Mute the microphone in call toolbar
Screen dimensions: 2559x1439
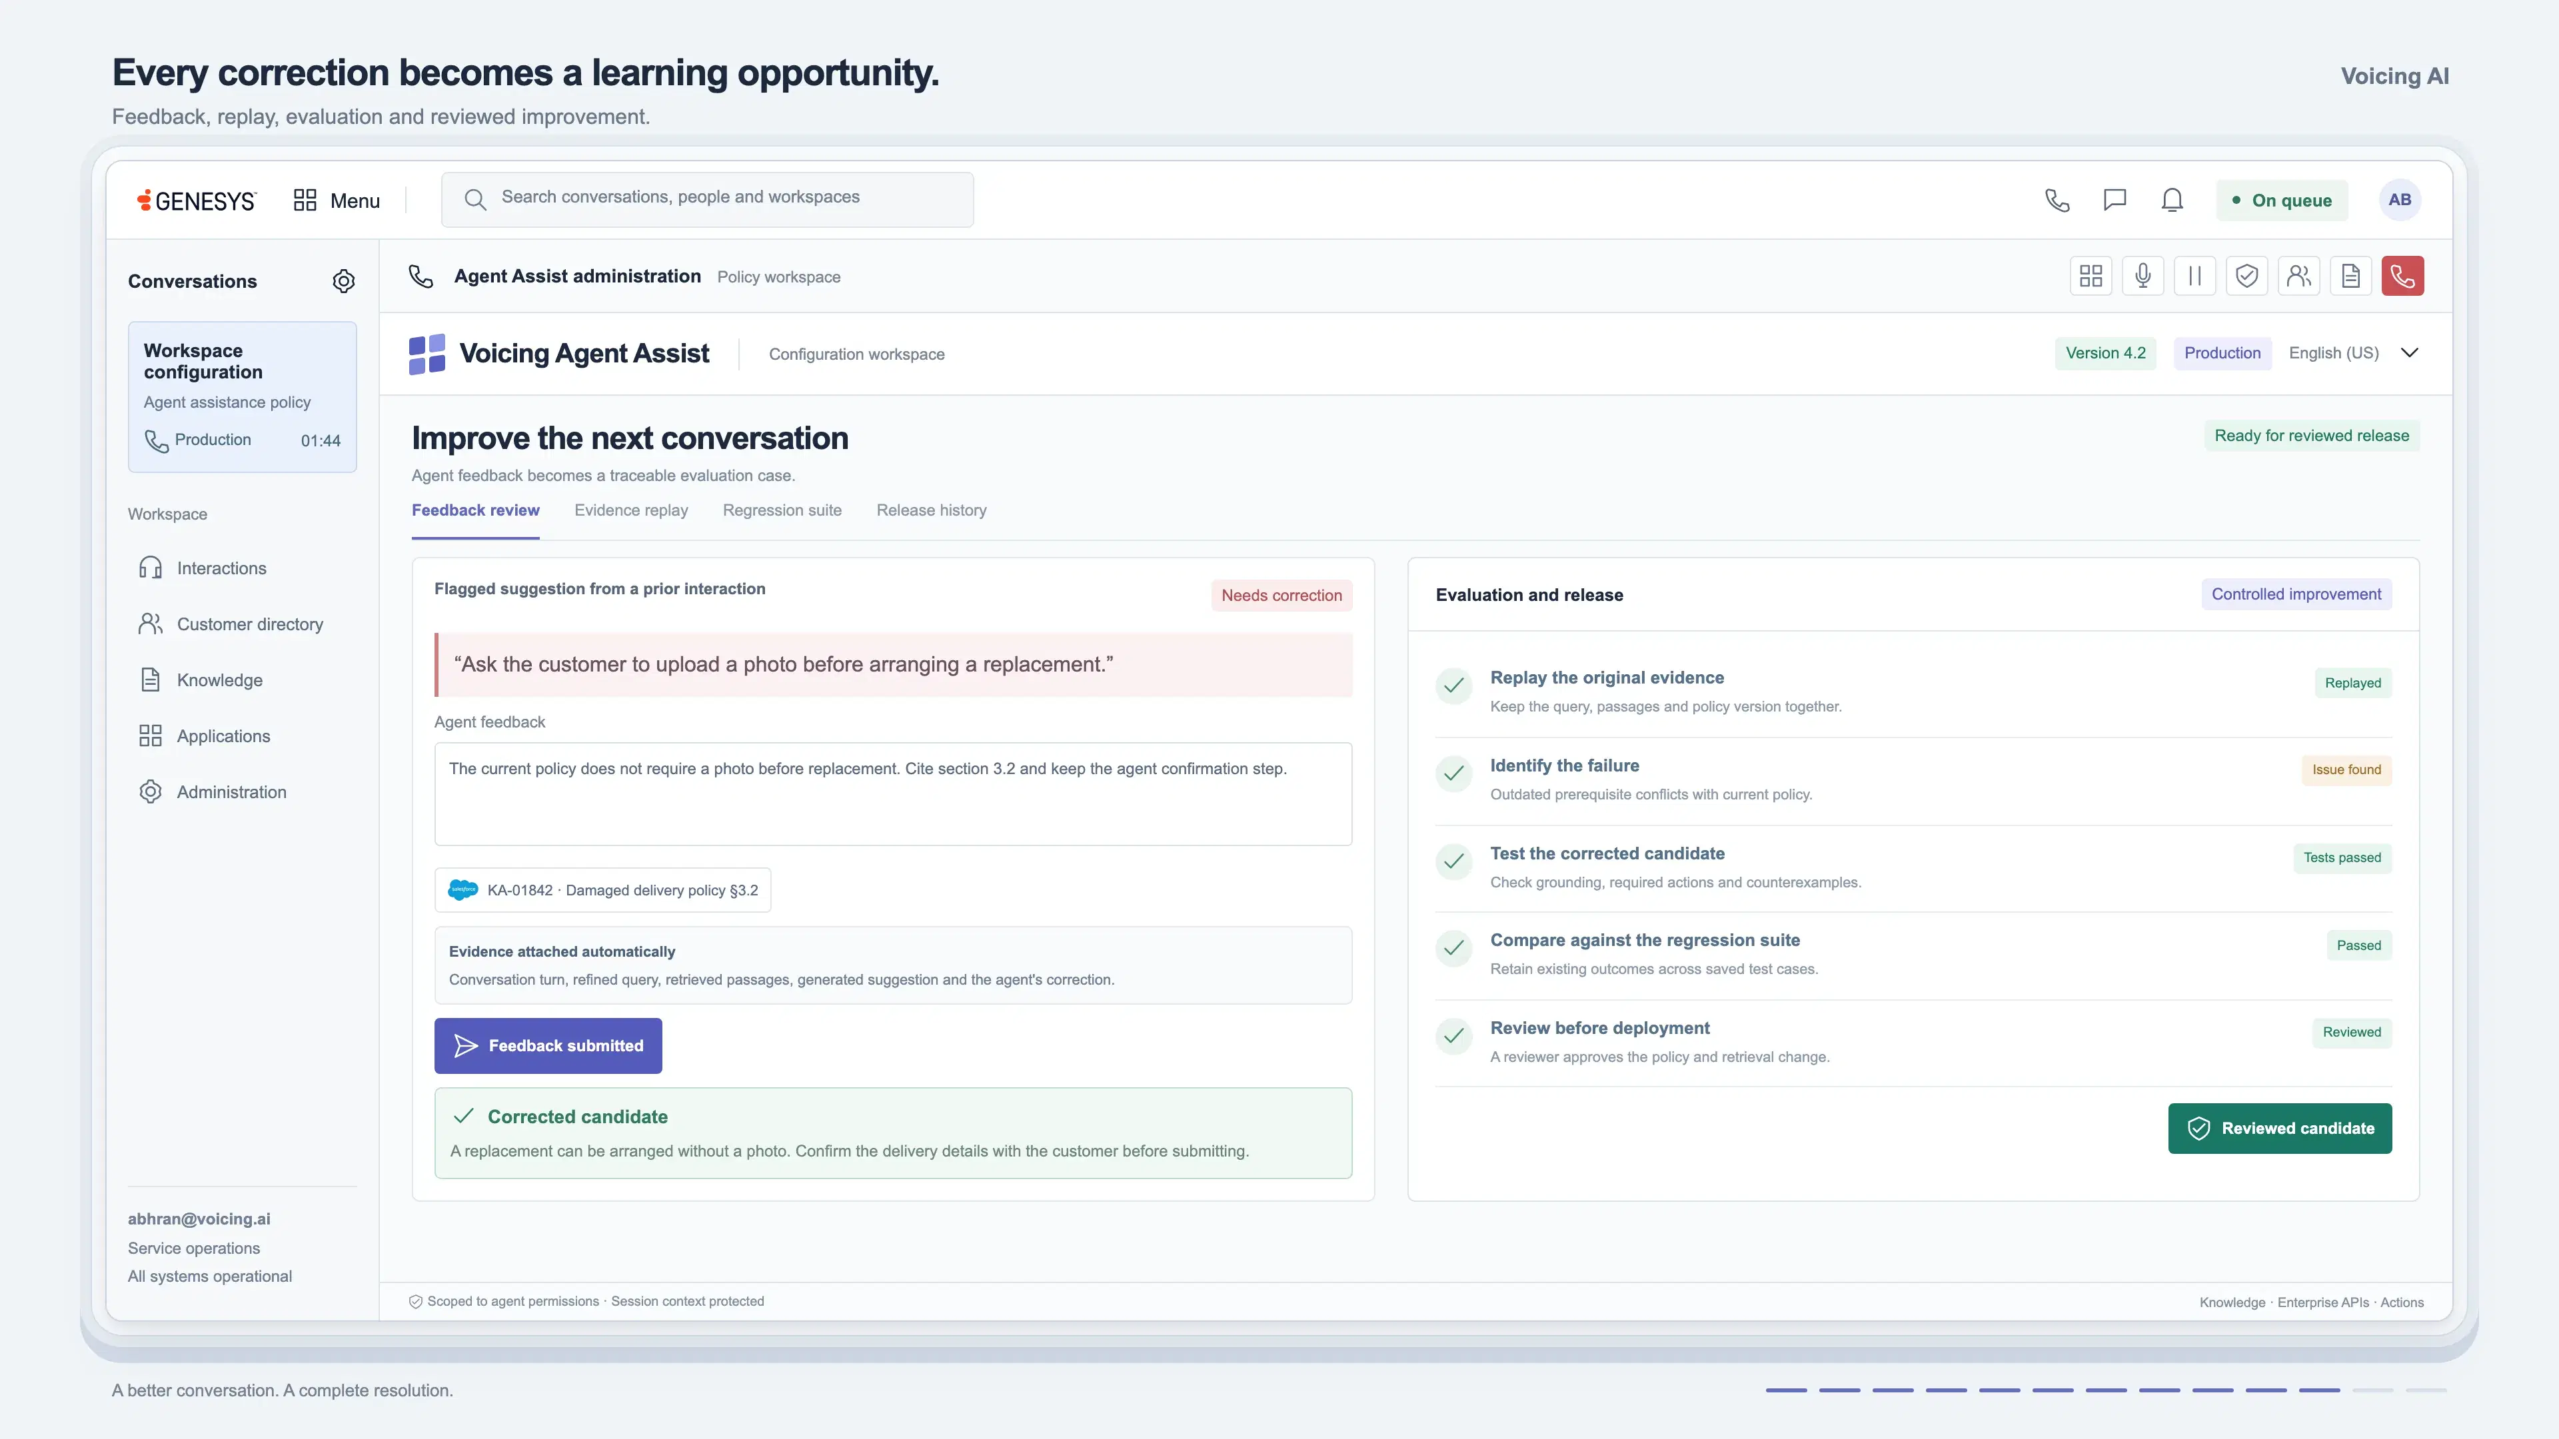pos(2142,276)
